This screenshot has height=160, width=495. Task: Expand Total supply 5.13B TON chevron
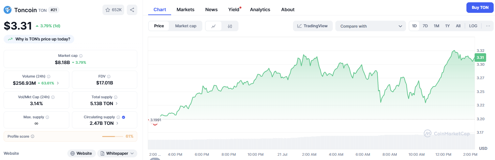(x=117, y=103)
